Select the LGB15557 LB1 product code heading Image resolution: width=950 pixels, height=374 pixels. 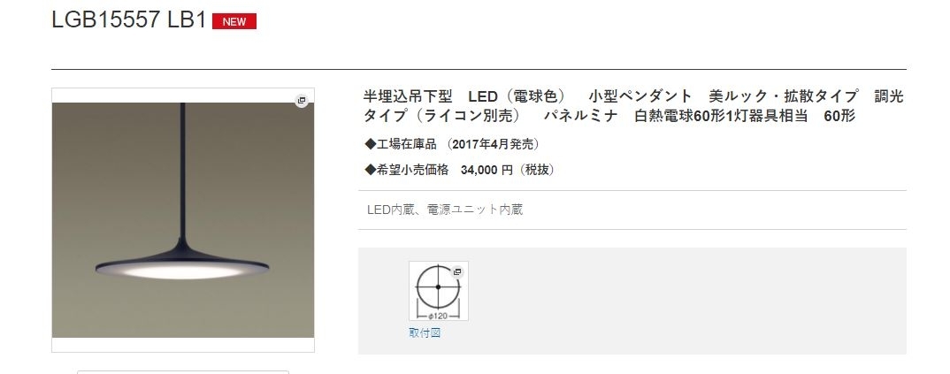pyautogui.click(x=129, y=20)
